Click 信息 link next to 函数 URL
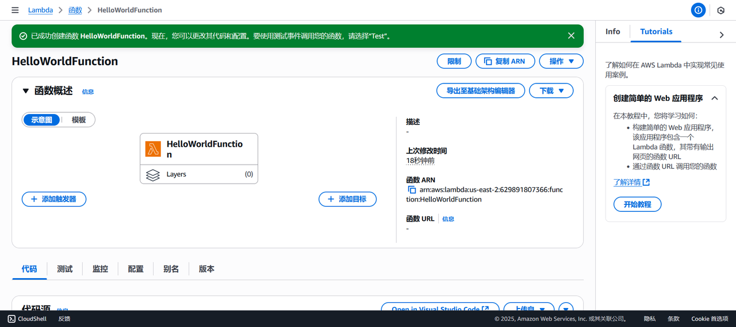Screen dimensions: 736x327 [448, 219]
